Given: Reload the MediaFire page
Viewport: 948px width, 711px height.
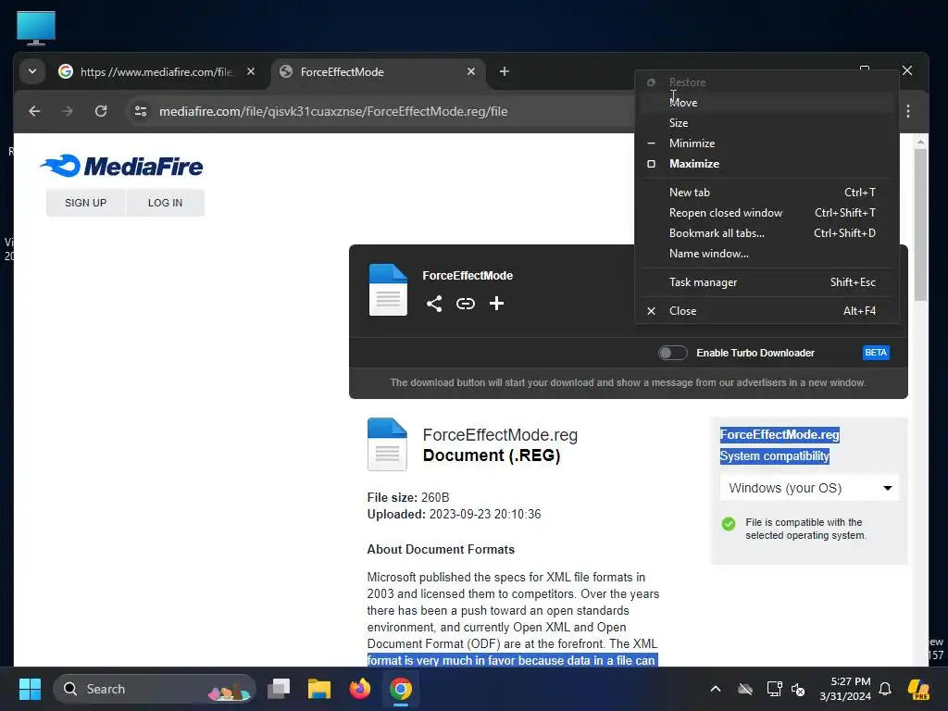Looking at the screenshot, I should [101, 111].
